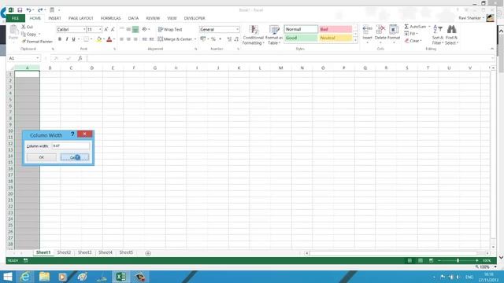Switch to Sheet2 tab
504x283 pixels.
tap(64, 252)
